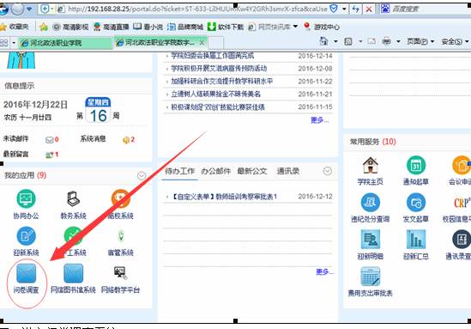Viewport: 471px width, 329px height.
Task: Click the latest 留言 message icon
Action: 49,155
